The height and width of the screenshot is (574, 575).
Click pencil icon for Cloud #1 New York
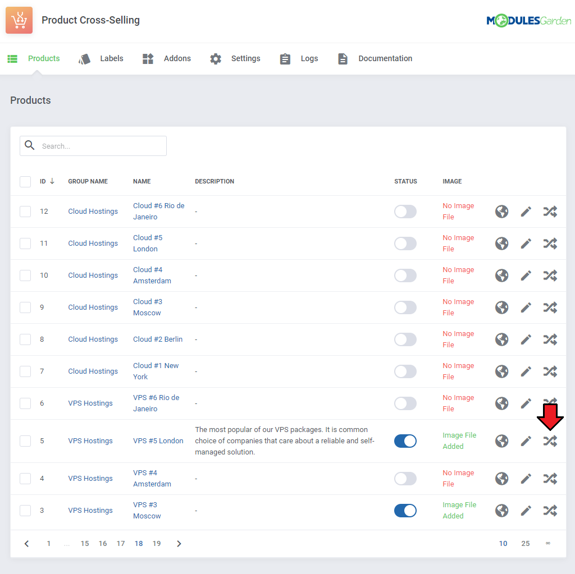526,371
